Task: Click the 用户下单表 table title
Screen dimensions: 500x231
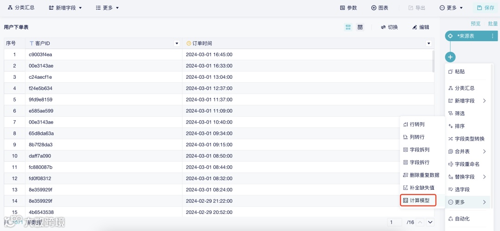Action: point(16,27)
